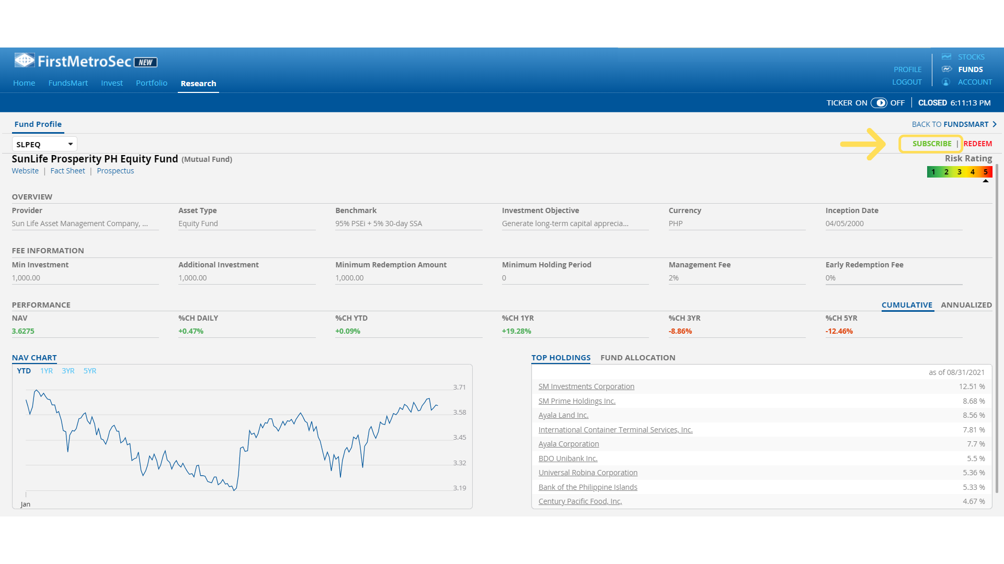Click the Account person icon
The width and height of the screenshot is (1004, 564).
[946, 82]
